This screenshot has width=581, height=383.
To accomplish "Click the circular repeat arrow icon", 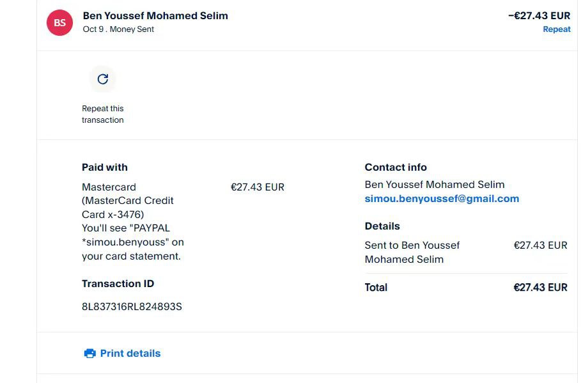I will click(x=102, y=79).
